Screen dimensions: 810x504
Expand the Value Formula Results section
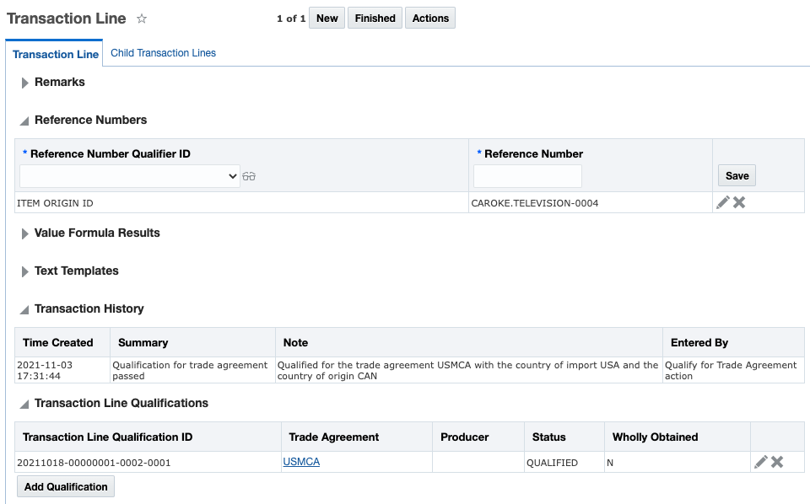pyautogui.click(x=25, y=233)
